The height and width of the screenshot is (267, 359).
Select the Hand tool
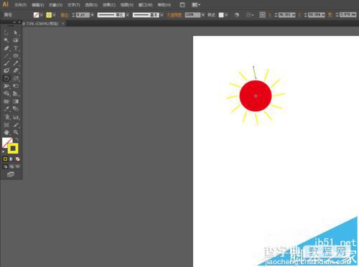coord(6,132)
